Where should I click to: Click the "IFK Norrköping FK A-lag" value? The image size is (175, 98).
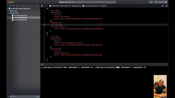pos(71,43)
